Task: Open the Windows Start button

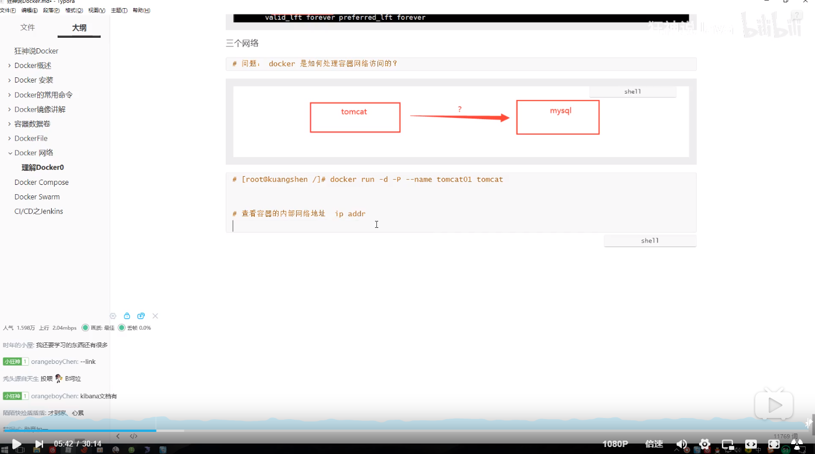Action: [5, 450]
